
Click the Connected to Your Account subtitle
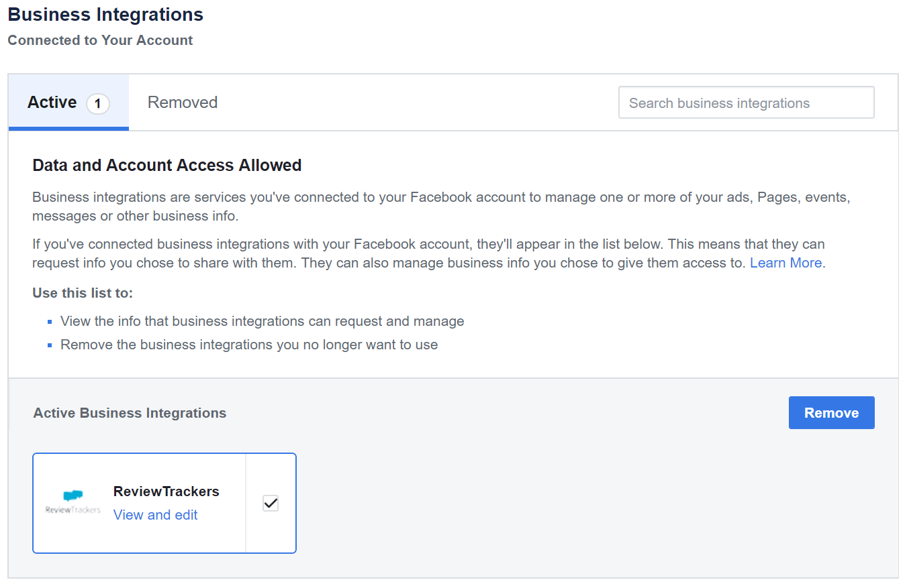[x=100, y=40]
